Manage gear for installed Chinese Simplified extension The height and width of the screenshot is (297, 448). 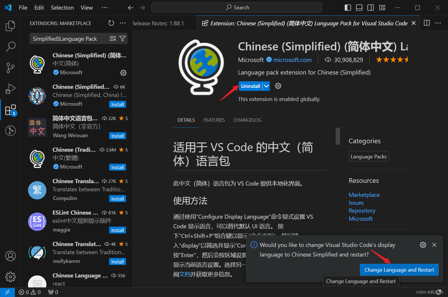point(123,73)
